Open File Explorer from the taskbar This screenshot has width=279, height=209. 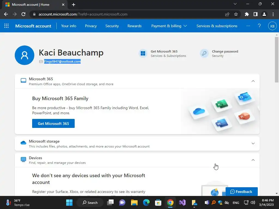click(134, 202)
